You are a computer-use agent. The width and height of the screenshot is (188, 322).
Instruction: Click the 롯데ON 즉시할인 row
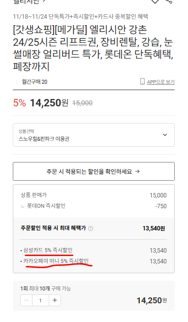[x=94, y=206]
